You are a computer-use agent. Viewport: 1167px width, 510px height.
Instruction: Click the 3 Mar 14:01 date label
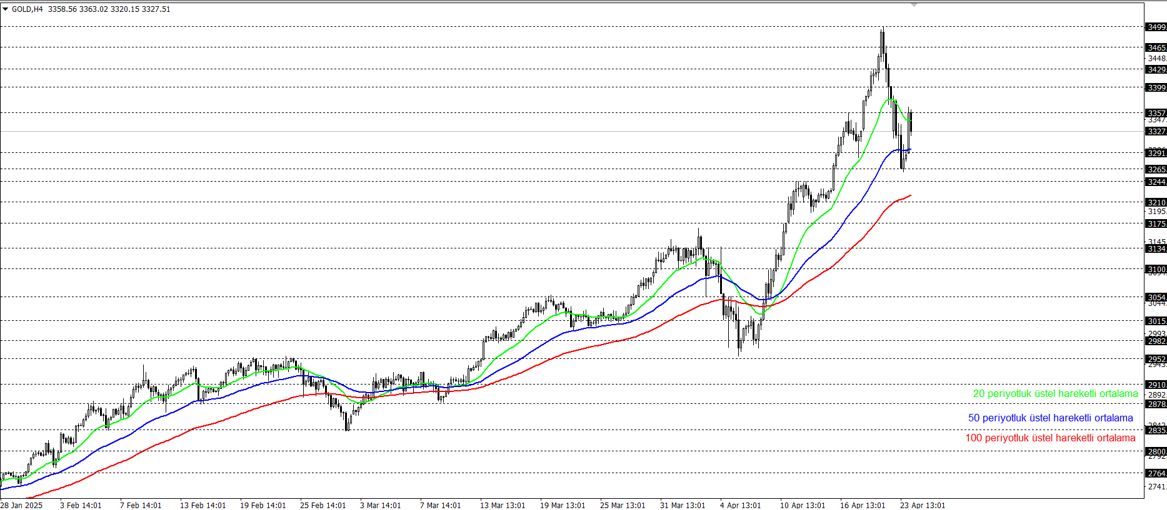381,505
